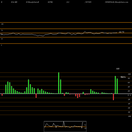Image resolution: width=132 pixels, height=132 pixels.
Task: Click the MR axis label -40
Action: [x=129, y=104]
